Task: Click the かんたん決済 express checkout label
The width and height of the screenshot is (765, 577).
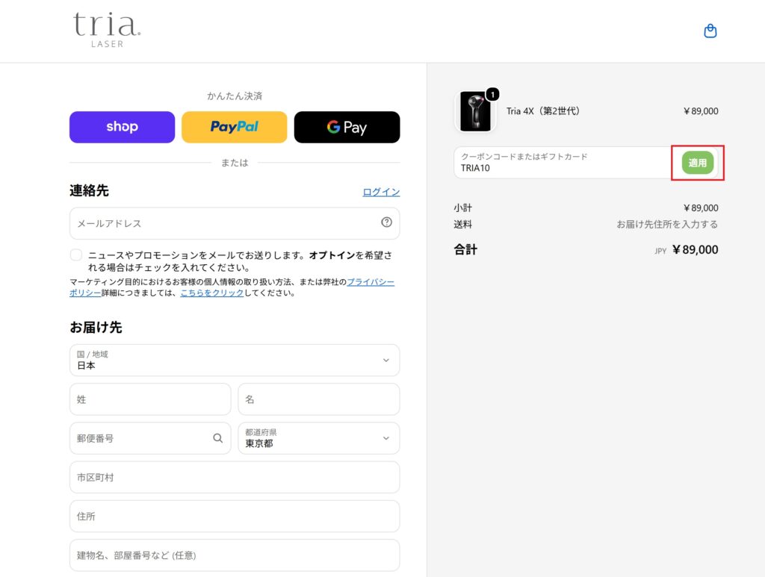Action: click(x=235, y=96)
